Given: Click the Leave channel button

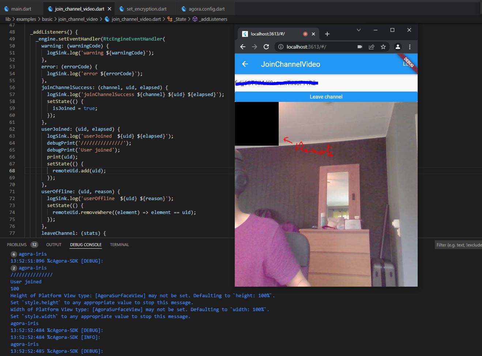Looking at the screenshot, I should click(x=325, y=96).
